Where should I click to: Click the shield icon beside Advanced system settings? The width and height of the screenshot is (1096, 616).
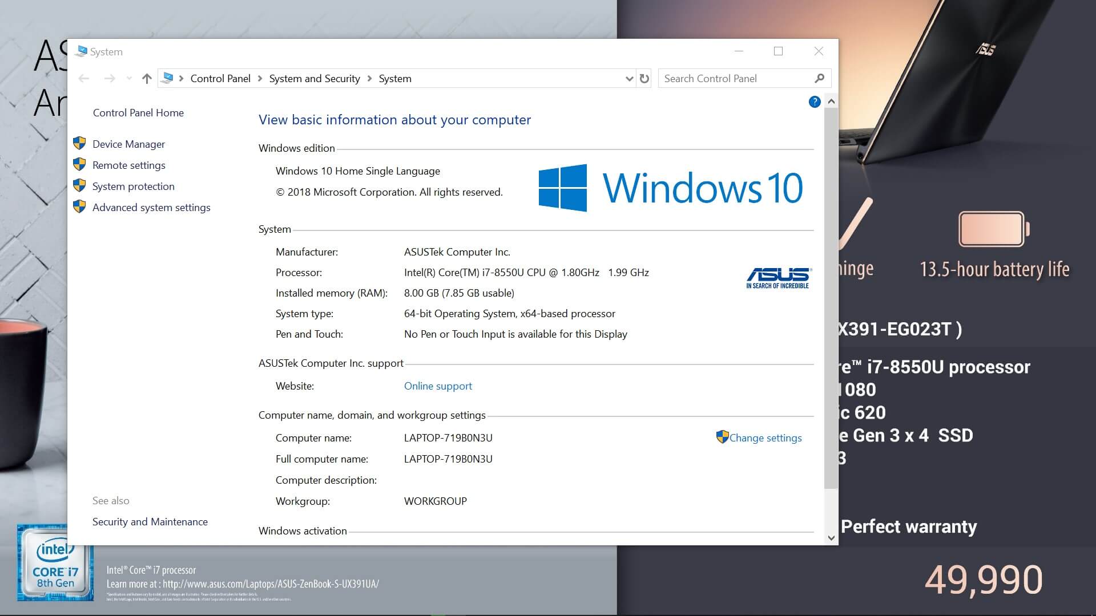pos(80,206)
